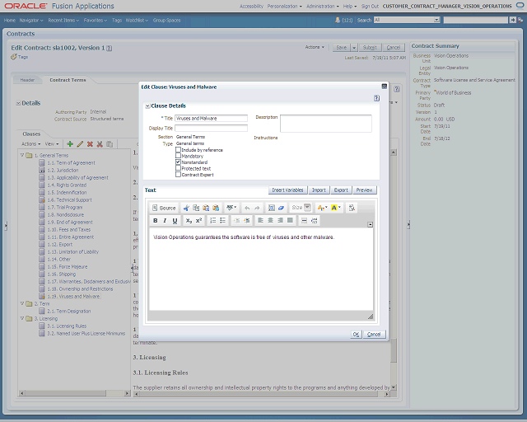Open the Clauses View menu
Viewport: 527px width, 422px height.
52,144
